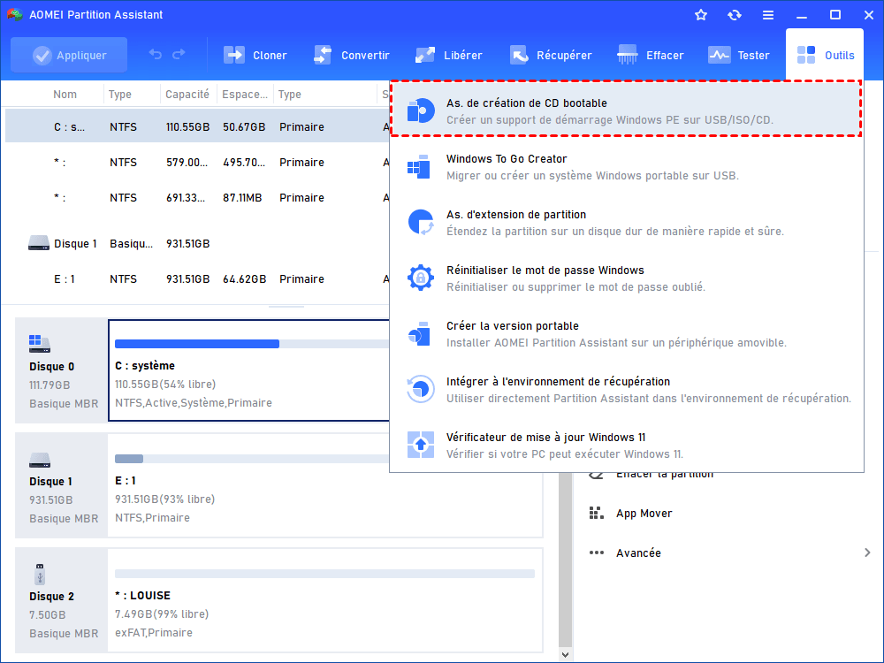Select the C : système partition block

tap(248, 370)
